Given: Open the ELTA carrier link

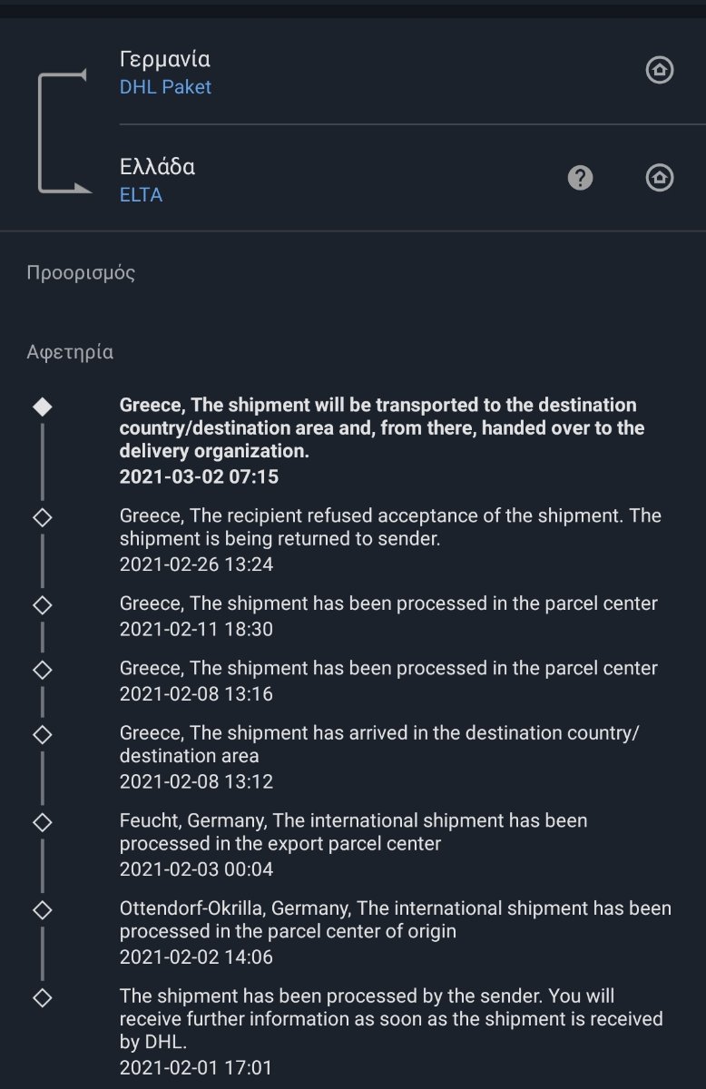Looking at the screenshot, I should [141, 194].
